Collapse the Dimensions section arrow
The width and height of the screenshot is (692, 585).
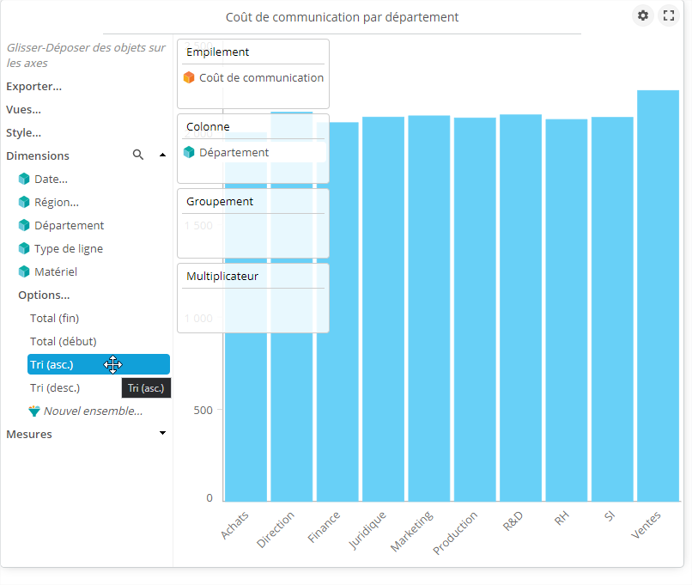point(162,155)
